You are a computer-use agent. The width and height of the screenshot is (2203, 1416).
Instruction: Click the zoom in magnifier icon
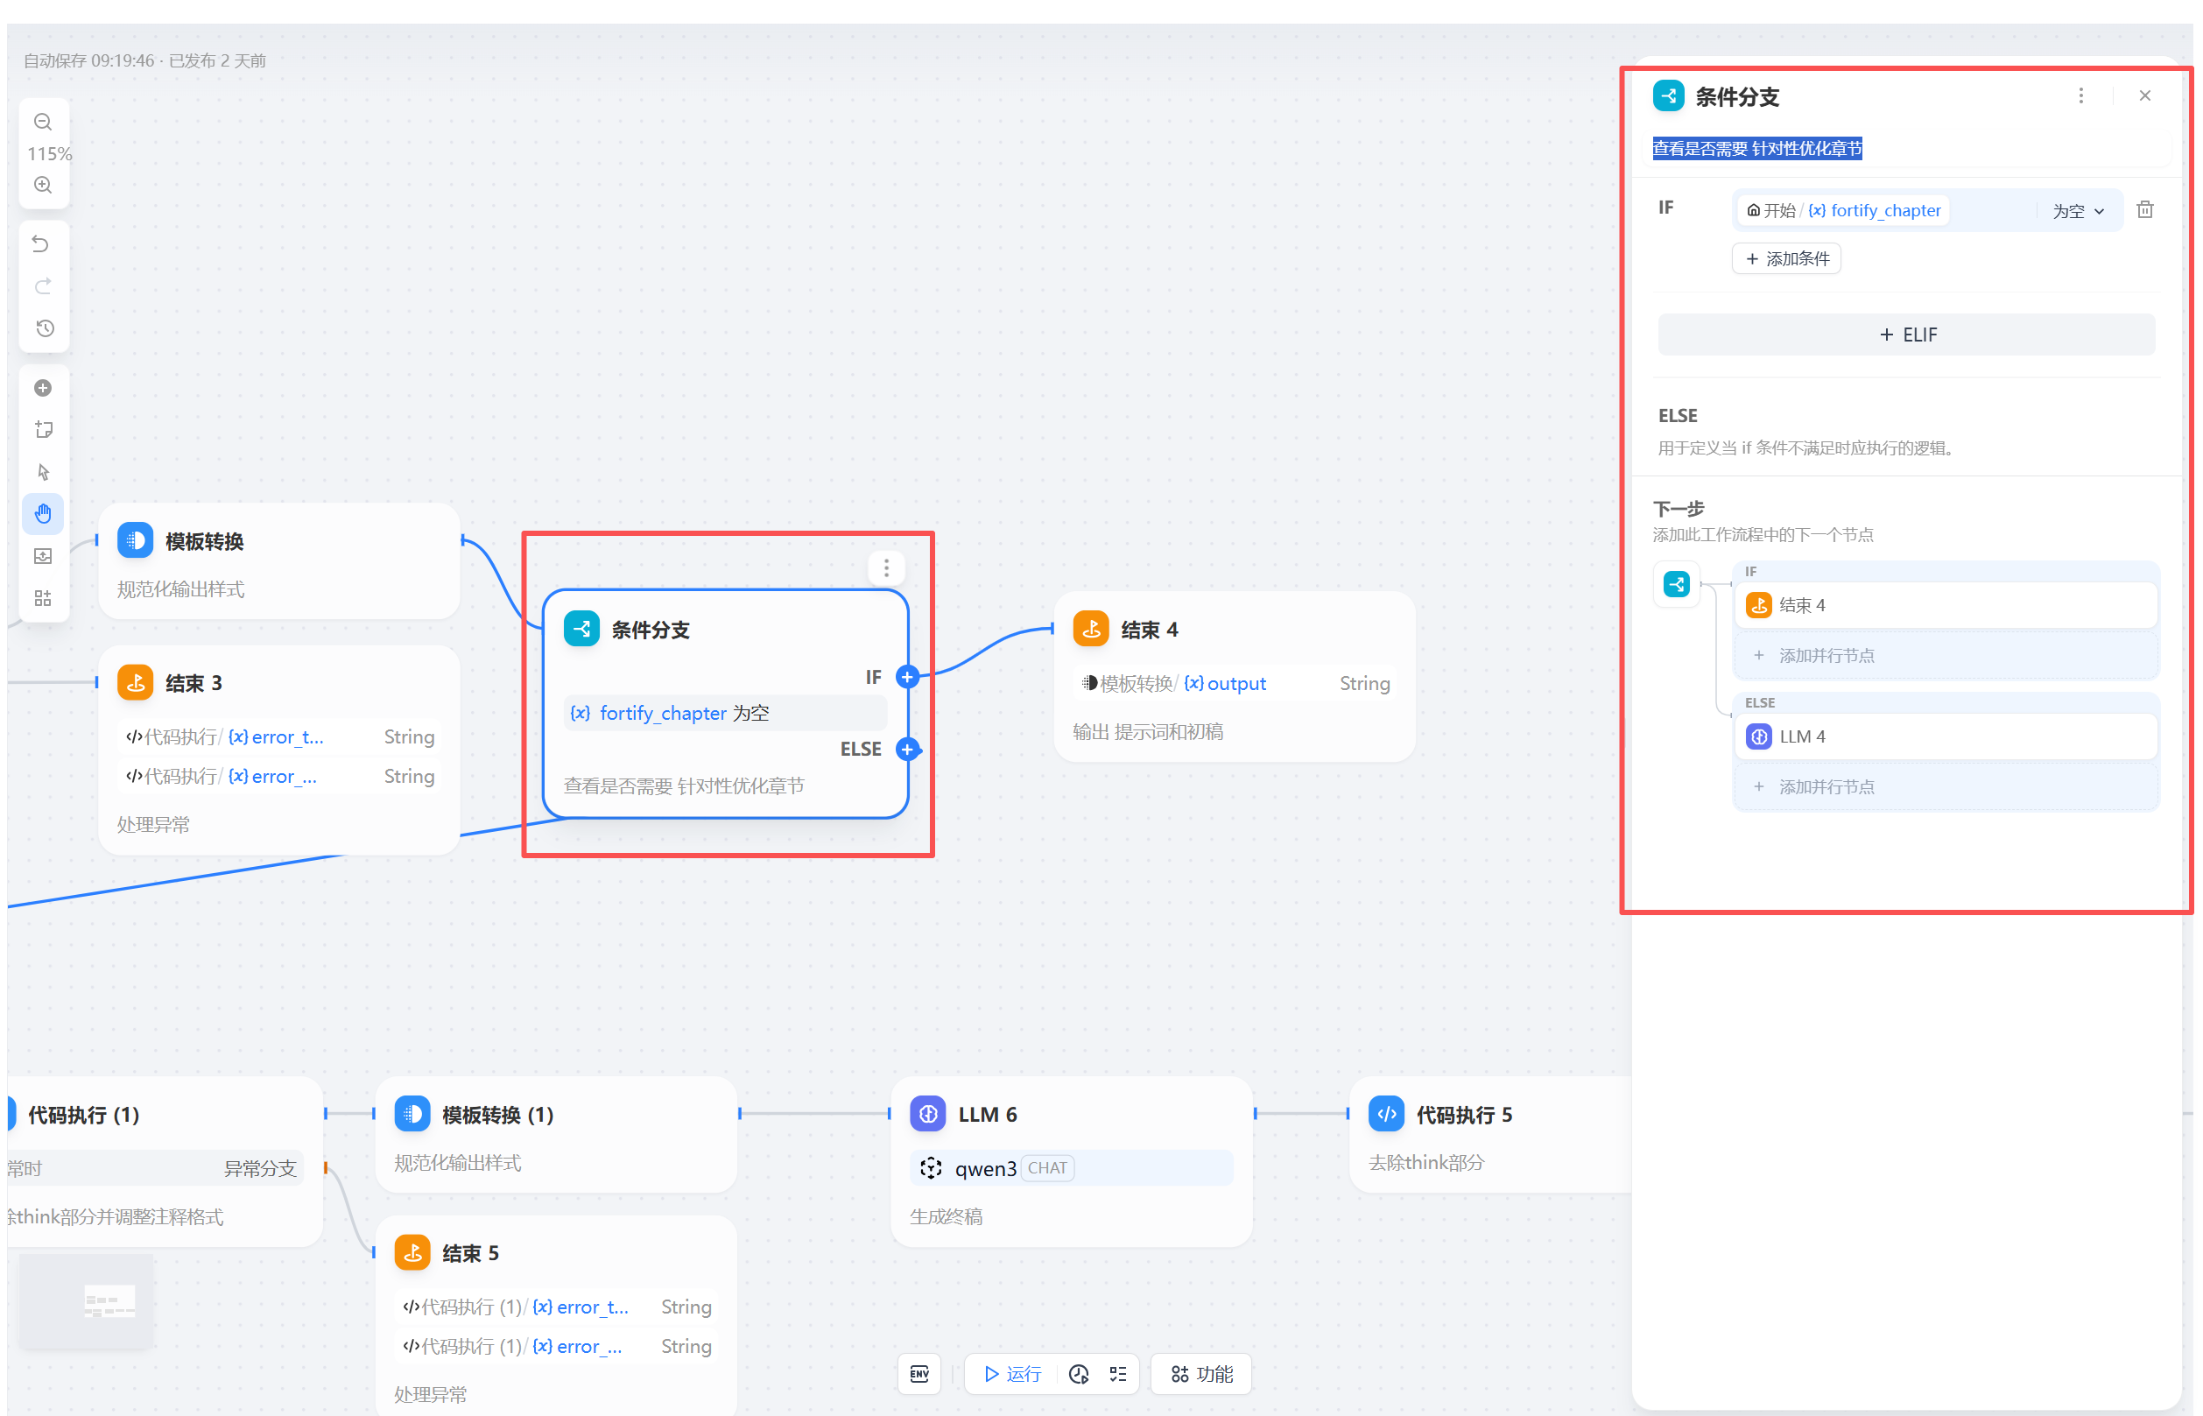point(42,185)
